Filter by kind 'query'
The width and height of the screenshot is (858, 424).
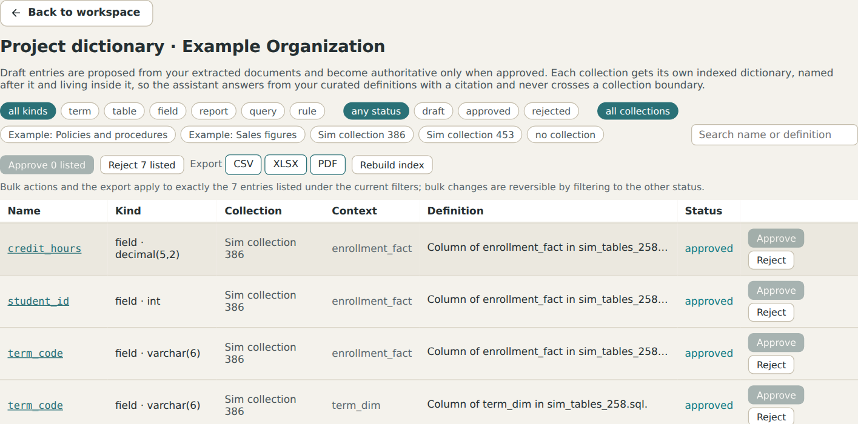click(x=263, y=111)
